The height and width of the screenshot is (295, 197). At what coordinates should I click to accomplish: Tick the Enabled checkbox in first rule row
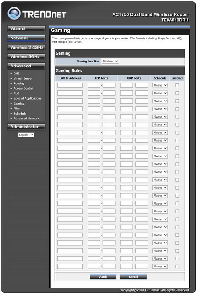[x=177, y=85]
